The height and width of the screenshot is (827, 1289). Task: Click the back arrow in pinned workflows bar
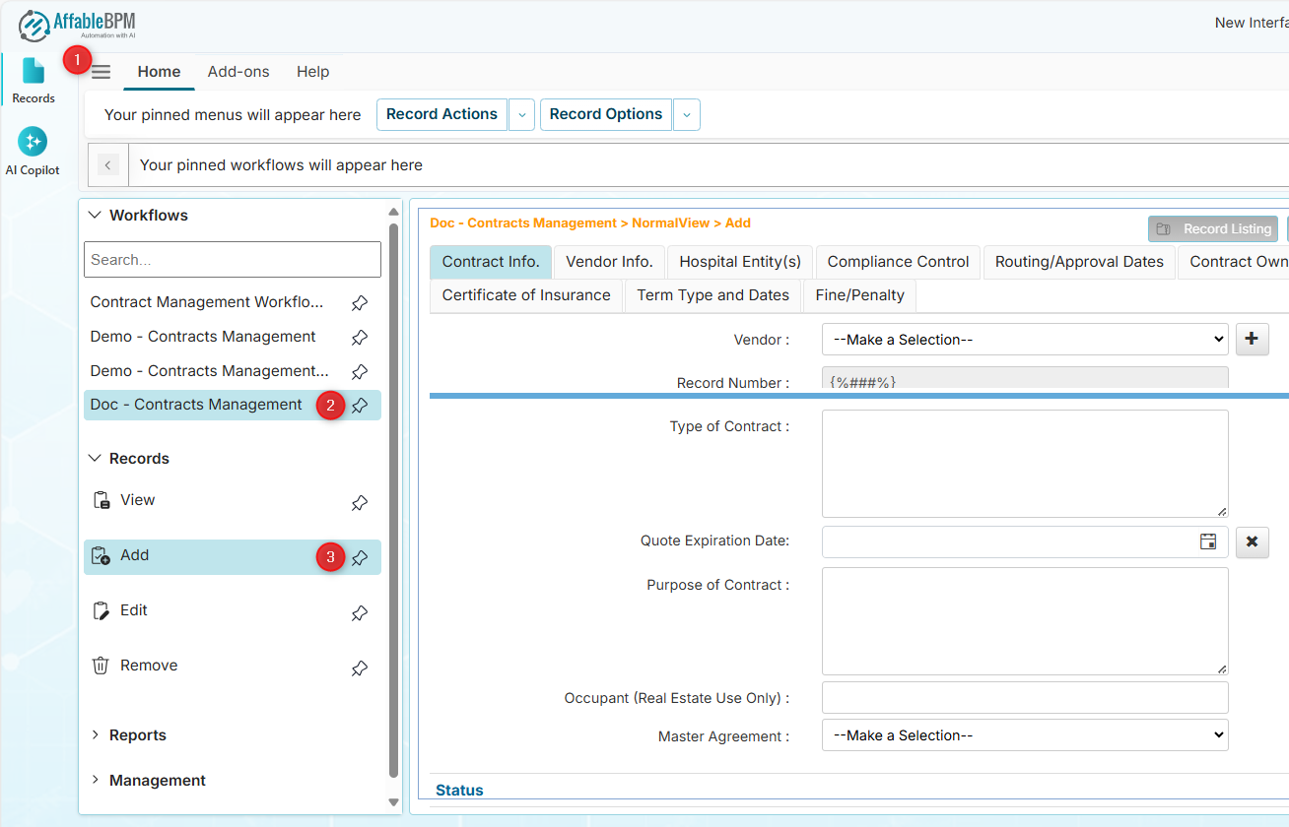(108, 165)
